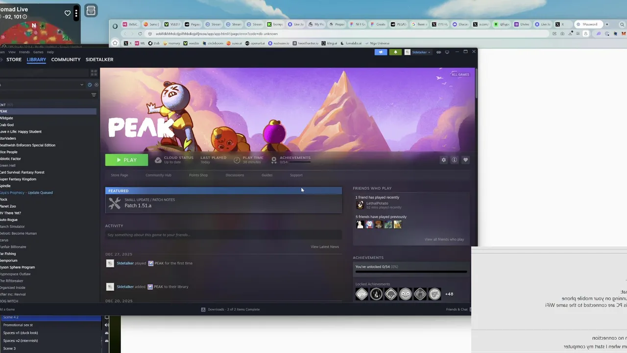Select Abiotic Factor in the library list
Image resolution: width=627 pixels, height=353 pixels.
10,159
